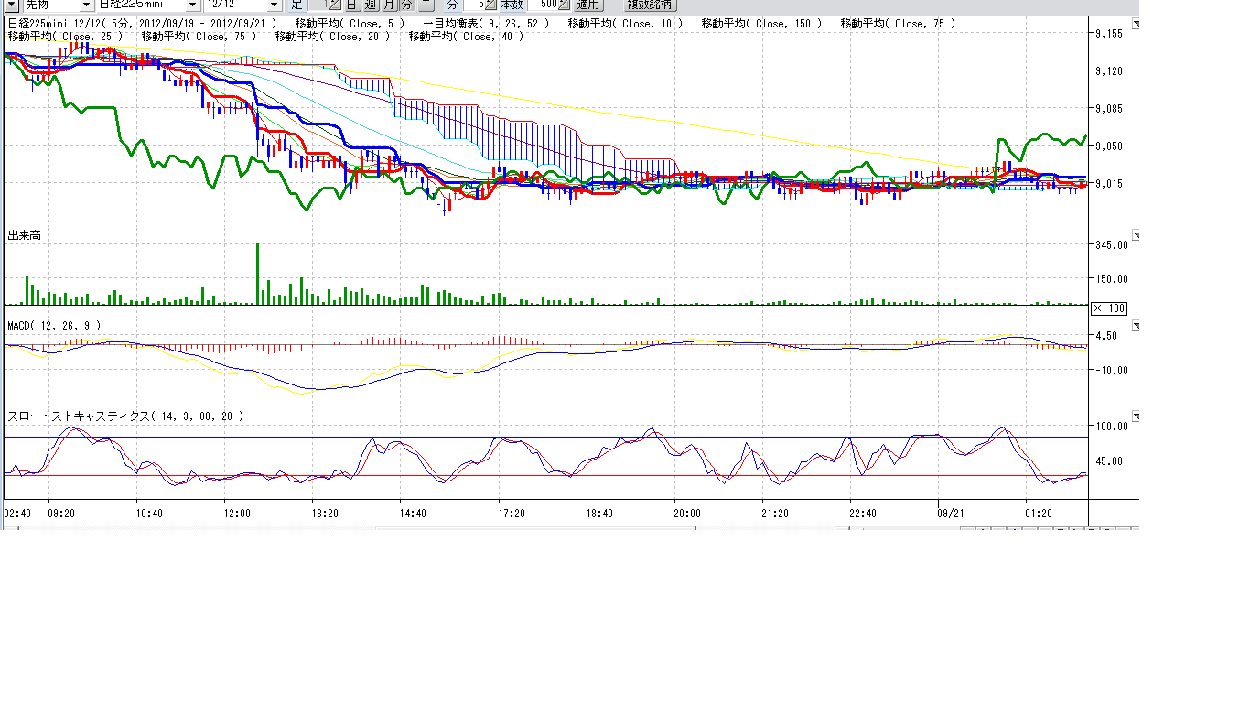1250x703 pixels.
Task: Click the 適用 (apply) button
Action: click(x=587, y=5)
